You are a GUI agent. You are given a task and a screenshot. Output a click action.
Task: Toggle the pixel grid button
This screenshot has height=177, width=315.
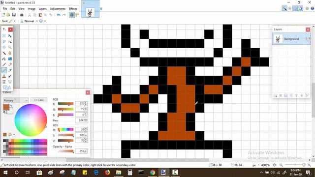click(72, 15)
